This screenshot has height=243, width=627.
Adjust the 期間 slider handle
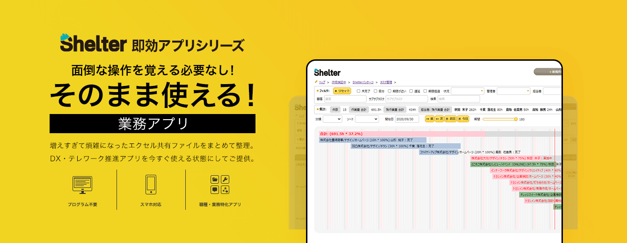tap(516, 119)
